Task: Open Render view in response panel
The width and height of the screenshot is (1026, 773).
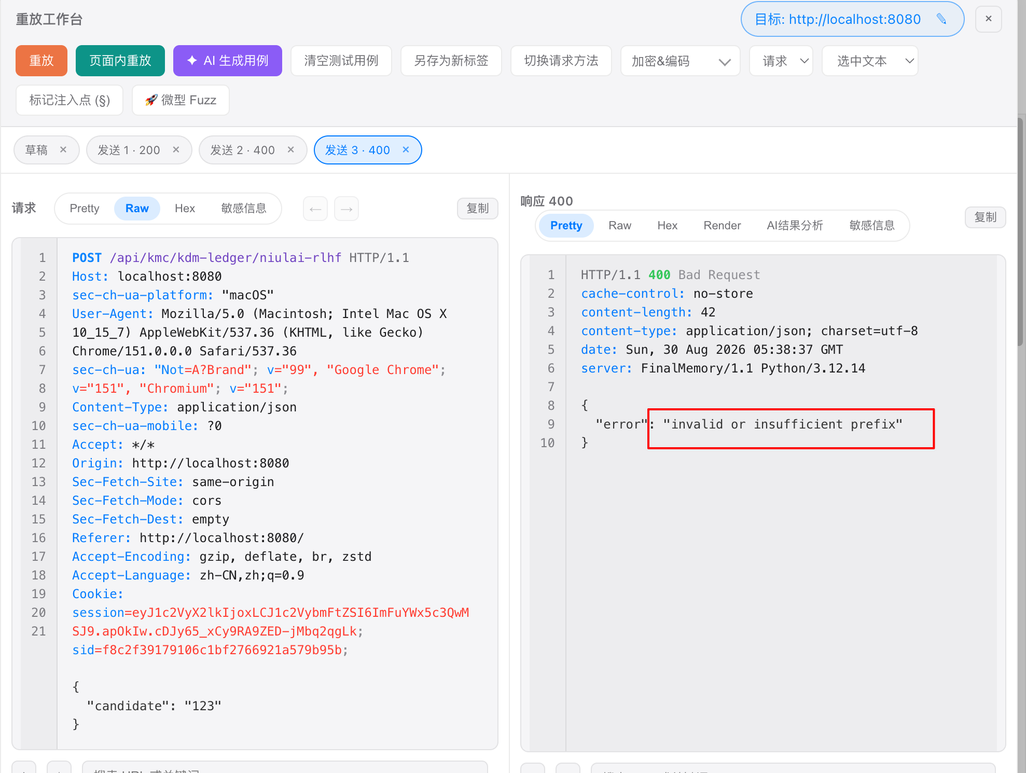Action: click(722, 226)
